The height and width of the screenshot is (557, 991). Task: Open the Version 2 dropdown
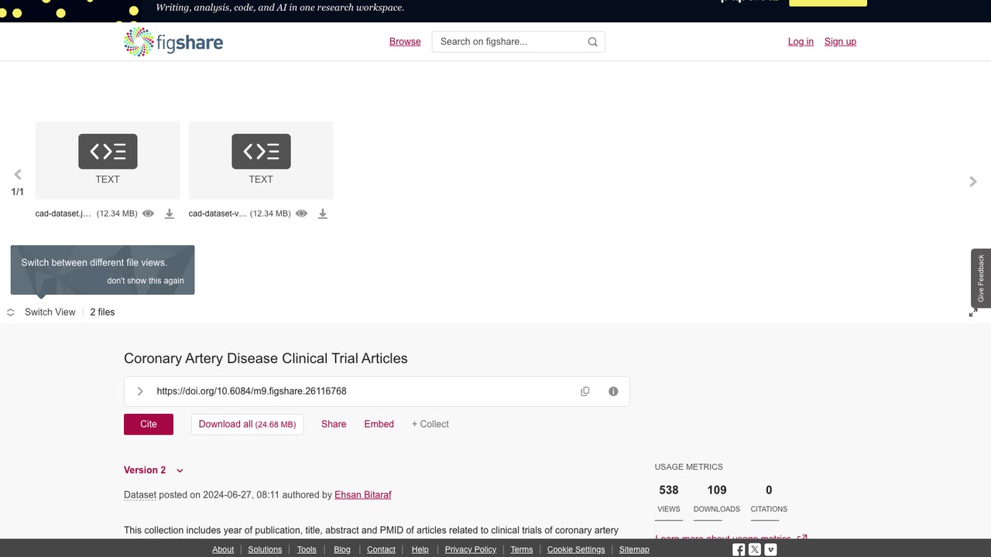153,470
